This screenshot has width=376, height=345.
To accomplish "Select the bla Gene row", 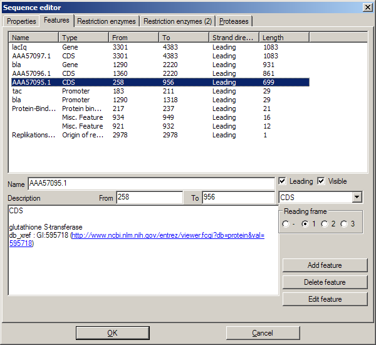I will click(x=160, y=65).
